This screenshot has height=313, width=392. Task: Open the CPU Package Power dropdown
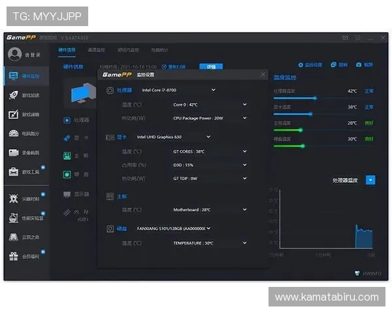coord(245,118)
